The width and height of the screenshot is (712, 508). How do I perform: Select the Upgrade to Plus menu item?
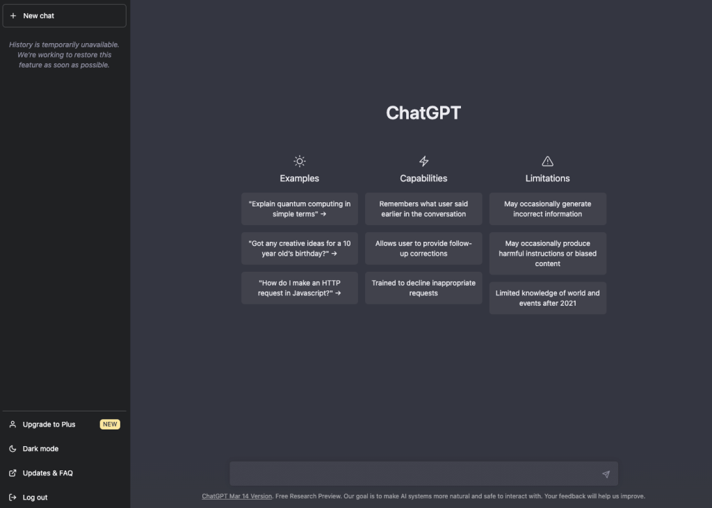pos(65,425)
